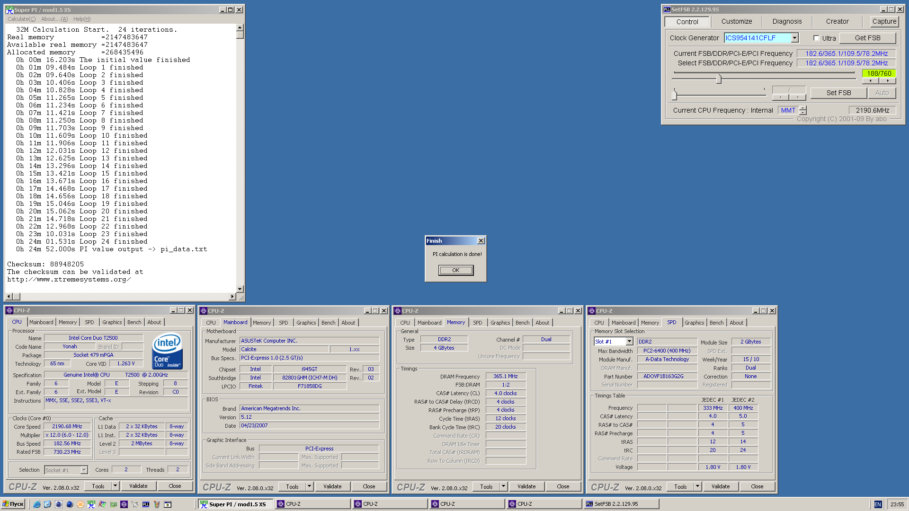Screen dimensions: 909x511
Task: Click Tools button in first CPU-Z window
Action: 98,486
